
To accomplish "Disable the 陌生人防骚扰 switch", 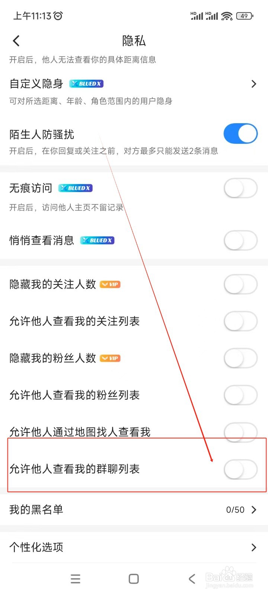I will point(240,134).
